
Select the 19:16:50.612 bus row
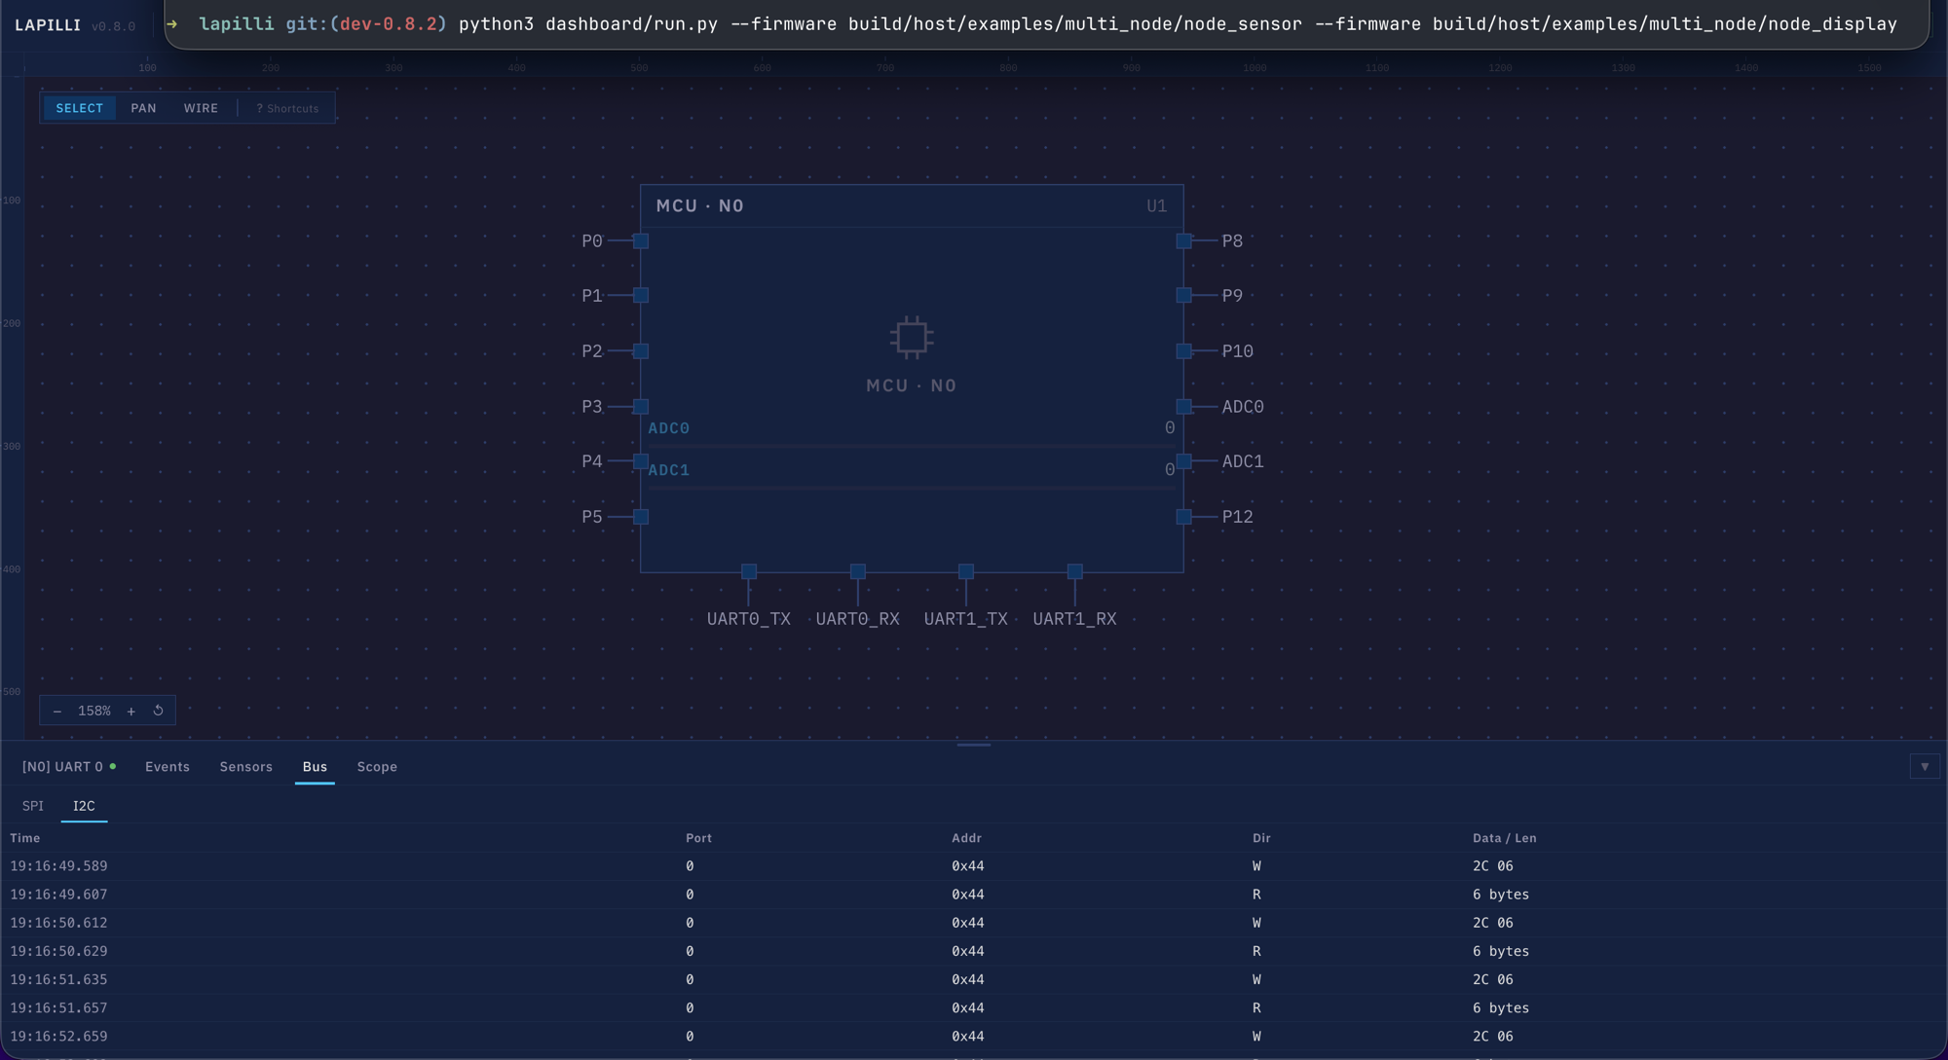pyautogui.click(x=974, y=923)
